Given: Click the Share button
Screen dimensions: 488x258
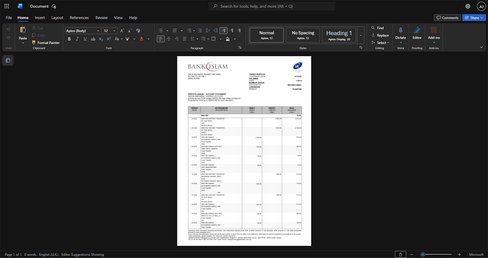Looking at the screenshot, I should (x=474, y=18).
